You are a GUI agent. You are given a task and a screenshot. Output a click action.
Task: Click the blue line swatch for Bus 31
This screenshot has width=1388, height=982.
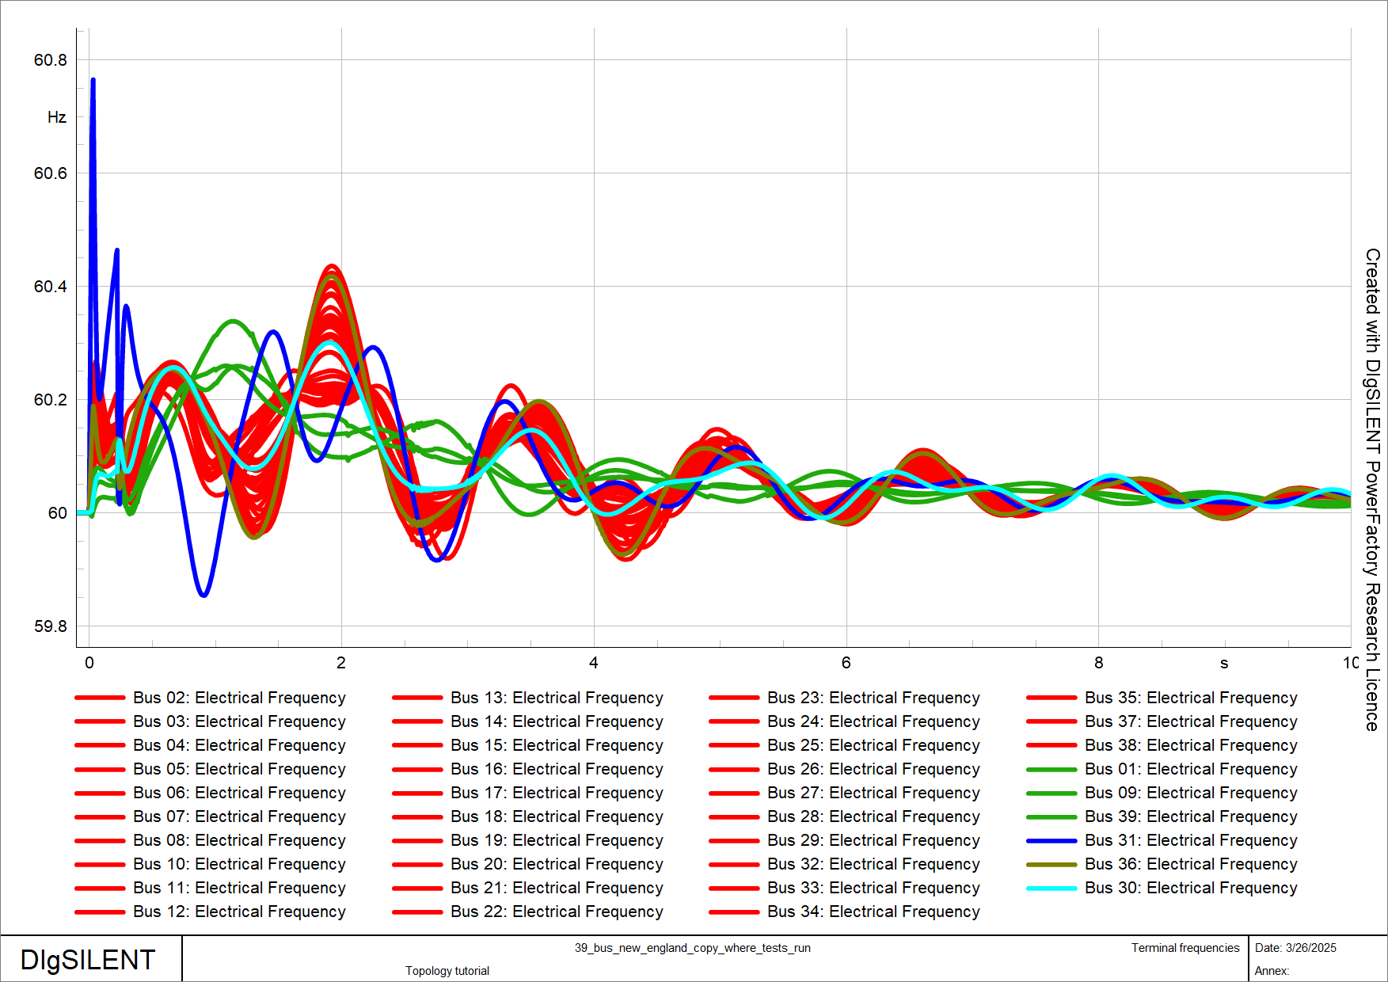click(1051, 841)
